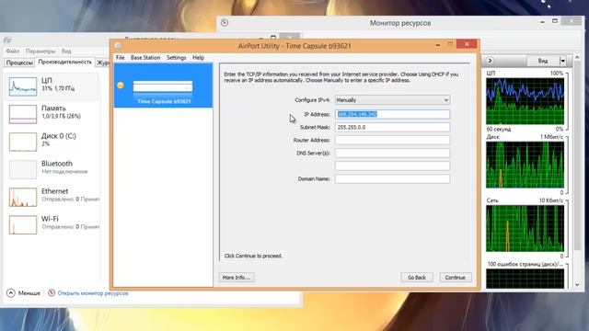Select Память item in Task Manager

click(x=52, y=114)
